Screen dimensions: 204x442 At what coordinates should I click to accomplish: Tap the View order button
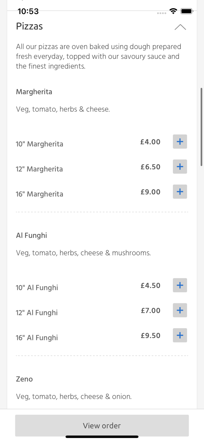(102, 425)
